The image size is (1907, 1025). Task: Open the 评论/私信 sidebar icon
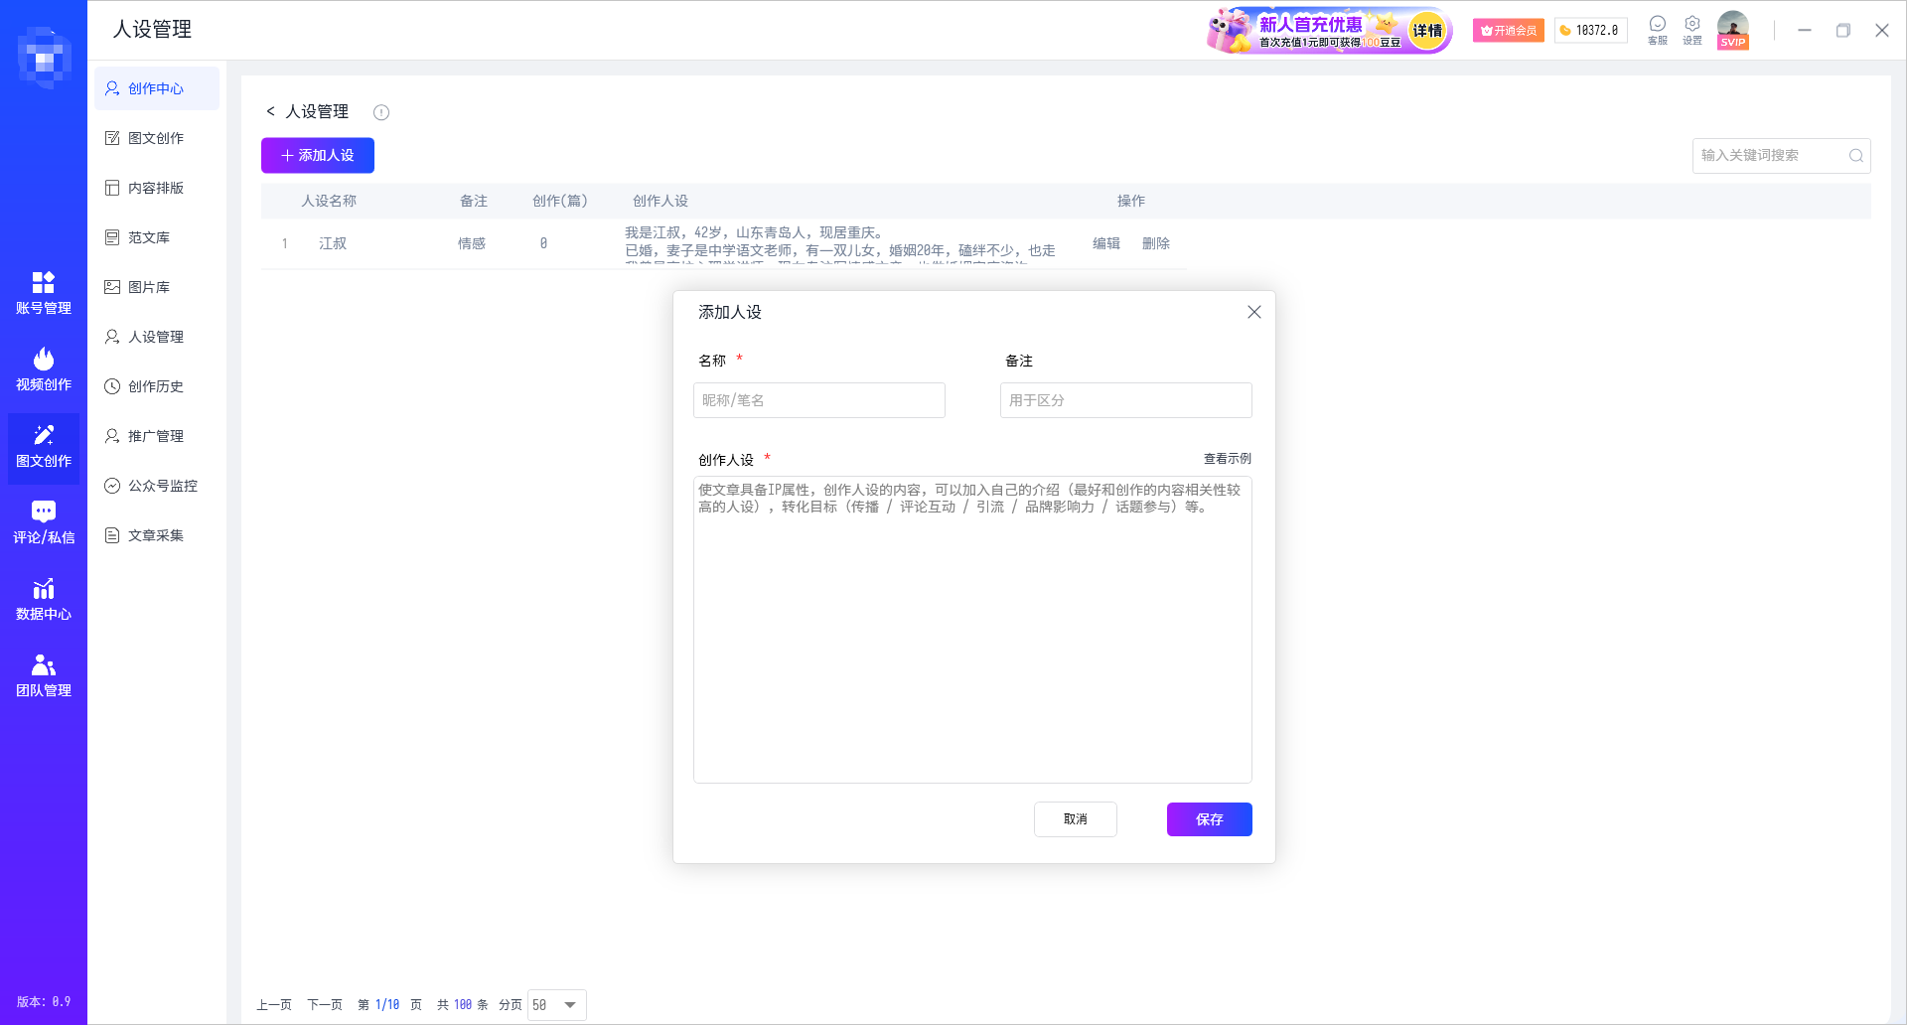pos(43,522)
